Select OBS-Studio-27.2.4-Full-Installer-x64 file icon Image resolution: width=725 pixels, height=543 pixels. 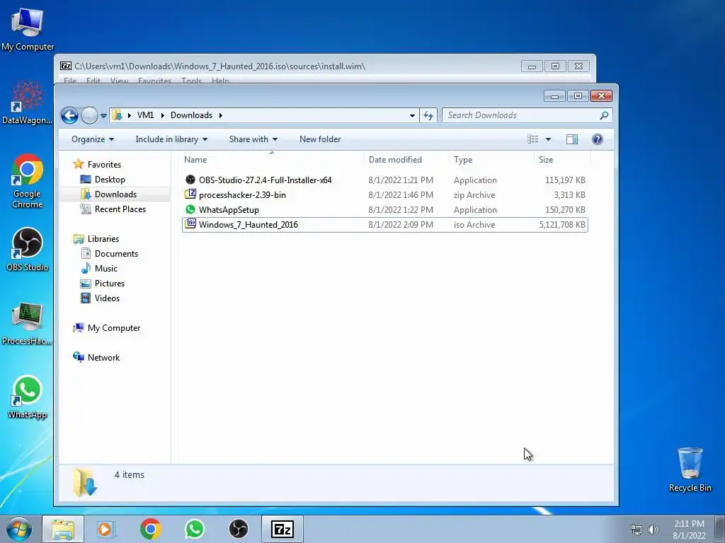190,180
